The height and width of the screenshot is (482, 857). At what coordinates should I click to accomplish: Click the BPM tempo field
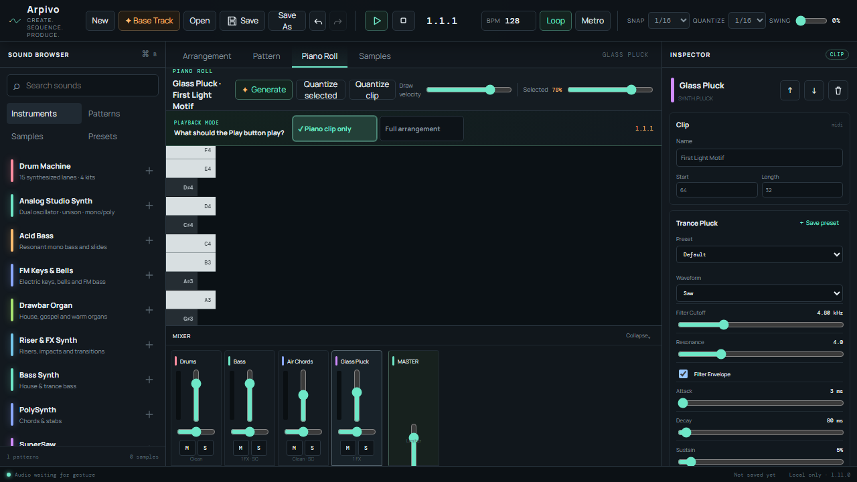click(x=509, y=21)
